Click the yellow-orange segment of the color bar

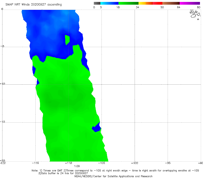pyautogui.click(x=146, y=3)
